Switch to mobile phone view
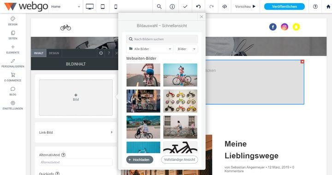This screenshot has width=332, height=175. point(116,6)
